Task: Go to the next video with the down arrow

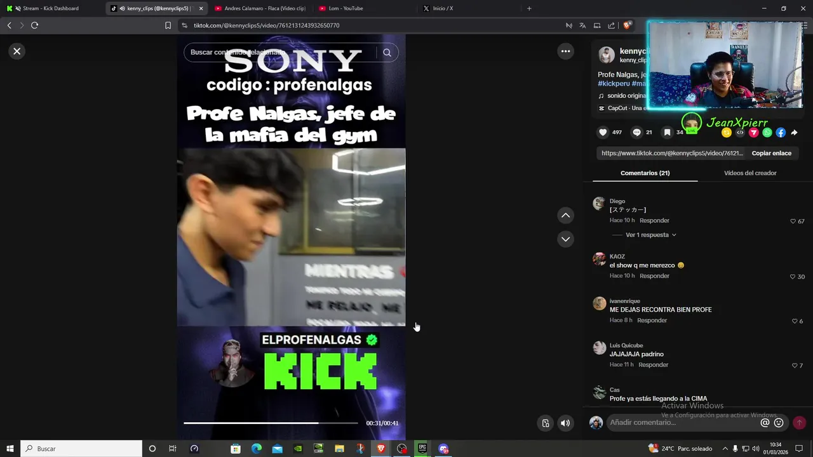Action: [565, 239]
